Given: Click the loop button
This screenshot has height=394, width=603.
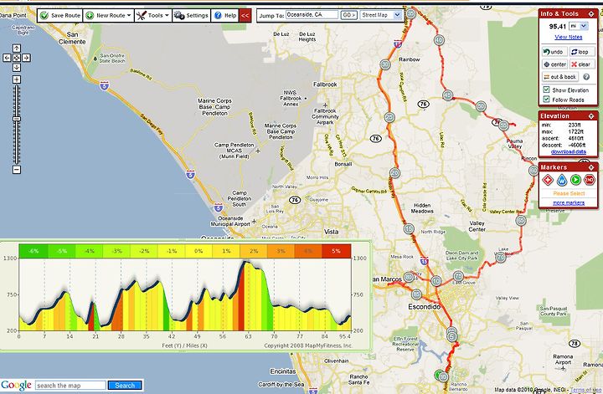Looking at the screenshot, I should tap(581, 52).
